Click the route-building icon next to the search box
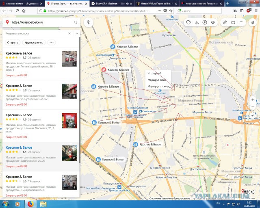Screen dimensions: 260x208 click(x=89, y=22)
